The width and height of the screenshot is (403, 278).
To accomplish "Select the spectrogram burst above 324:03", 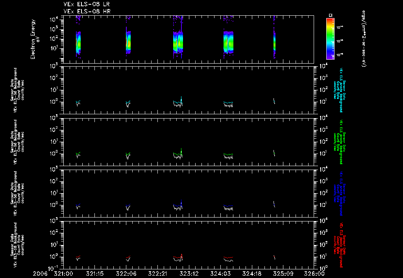I will coord(228,42).
